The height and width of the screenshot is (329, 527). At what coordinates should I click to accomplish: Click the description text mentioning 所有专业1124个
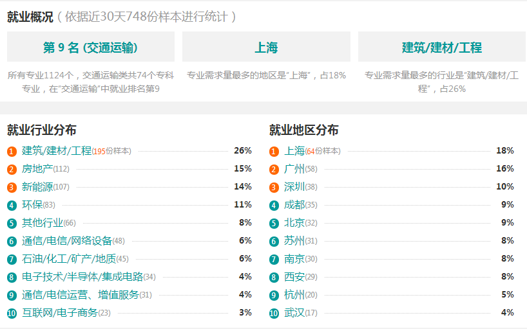(x=91, y=82)
